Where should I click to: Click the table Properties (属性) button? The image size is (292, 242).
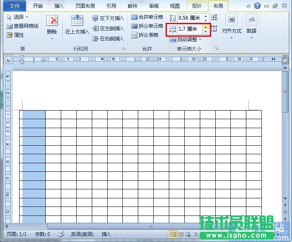pos(15,35)
